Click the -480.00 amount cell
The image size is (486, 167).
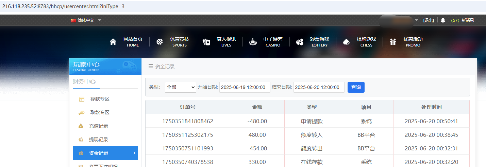click(257, 121)
